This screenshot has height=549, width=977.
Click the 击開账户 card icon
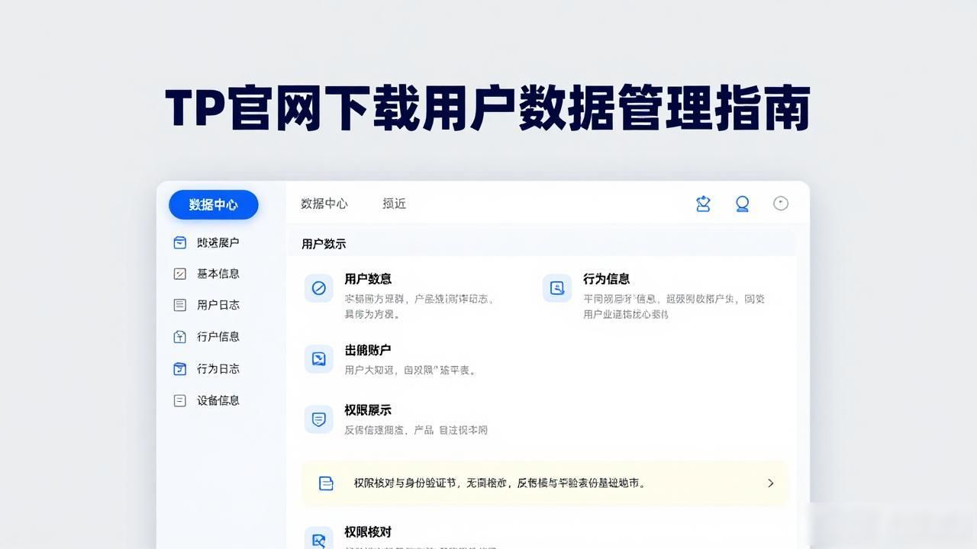pyautogui.click(x=319, y=359)
